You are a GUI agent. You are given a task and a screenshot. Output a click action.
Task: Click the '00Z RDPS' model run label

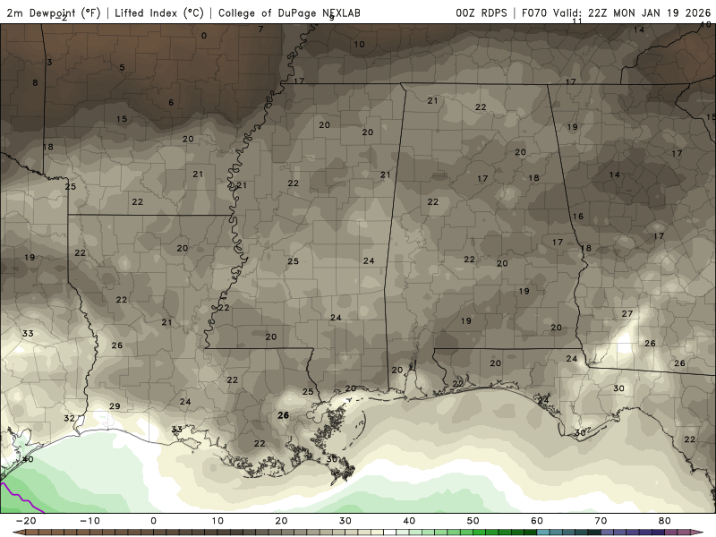[481, 13]
